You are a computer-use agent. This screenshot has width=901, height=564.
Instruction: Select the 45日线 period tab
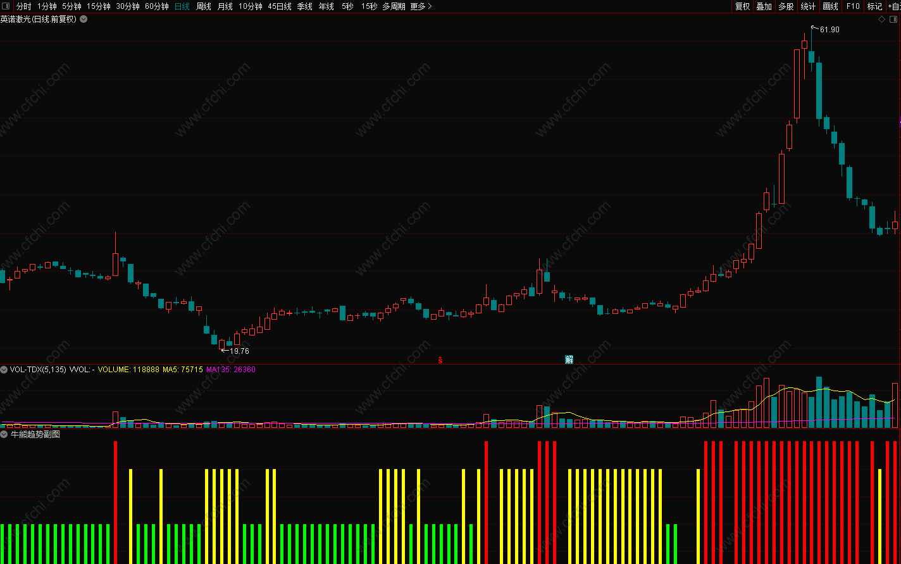click(280, 6)
